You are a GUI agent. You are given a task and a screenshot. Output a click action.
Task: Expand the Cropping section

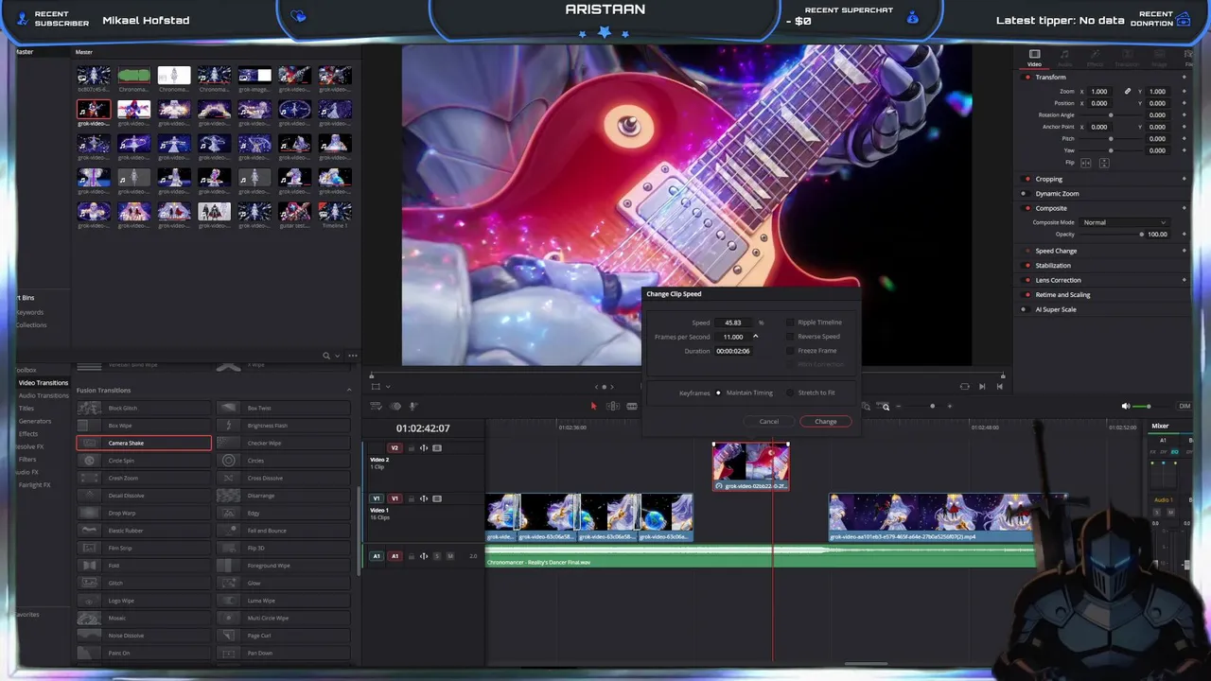pos(1049,179)
